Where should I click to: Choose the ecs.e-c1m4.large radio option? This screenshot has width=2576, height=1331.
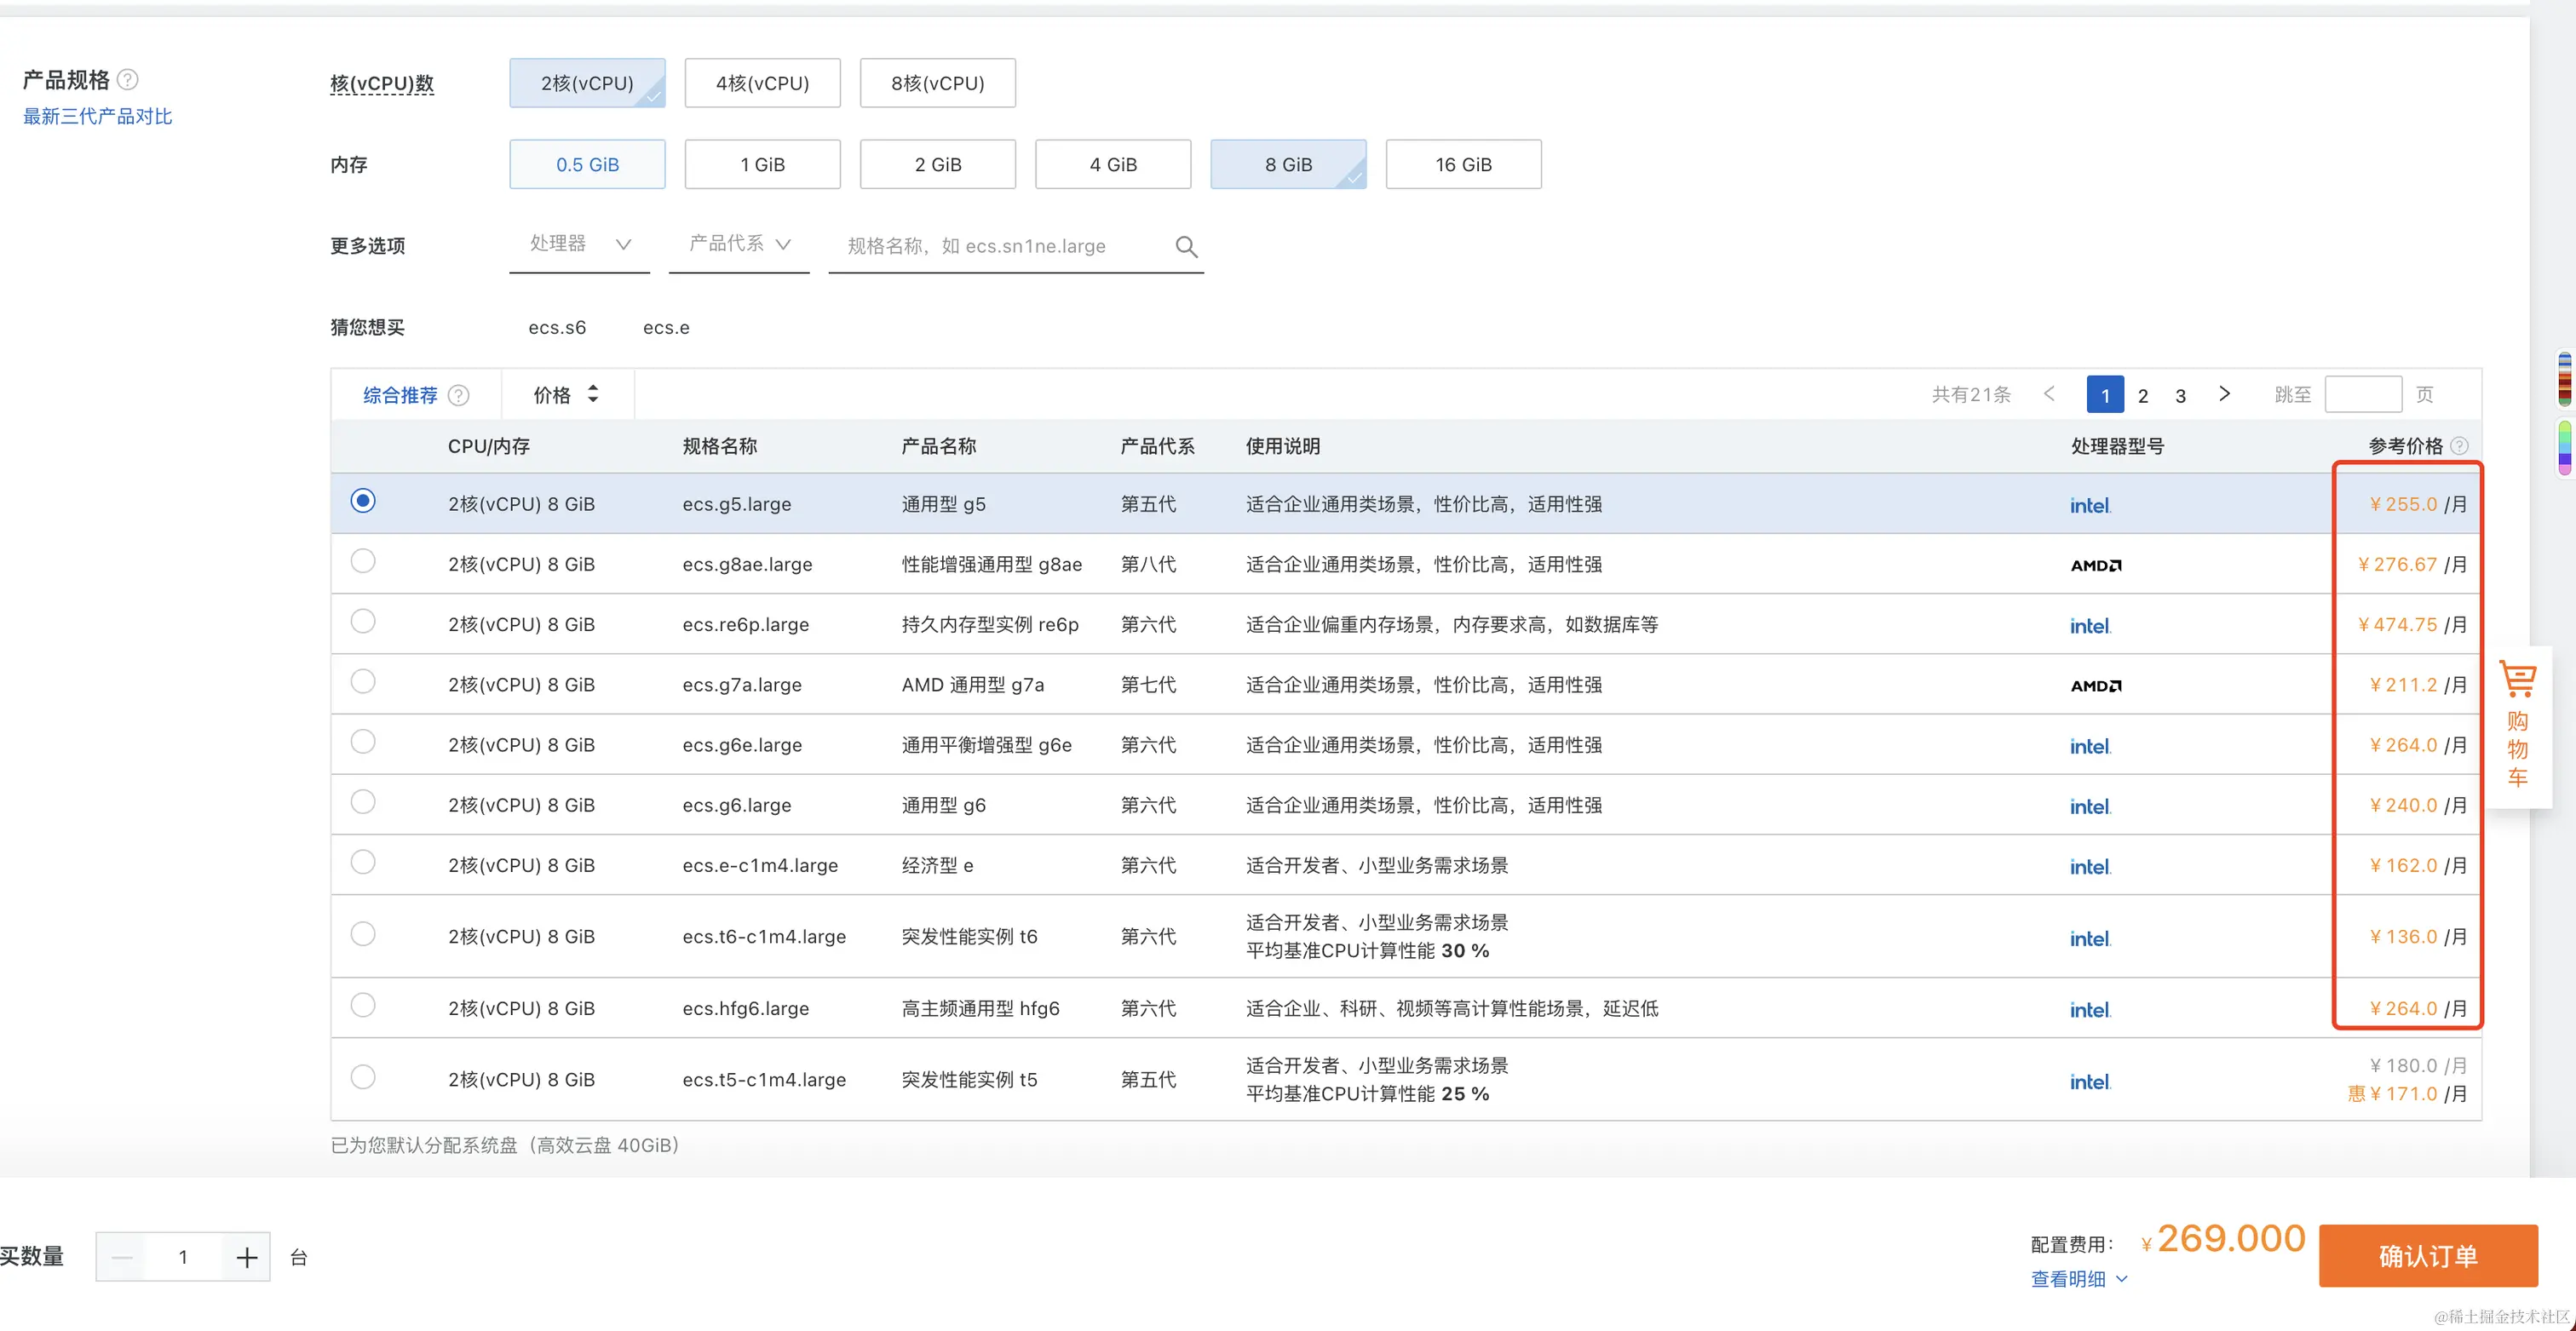(x=363, y=862)
